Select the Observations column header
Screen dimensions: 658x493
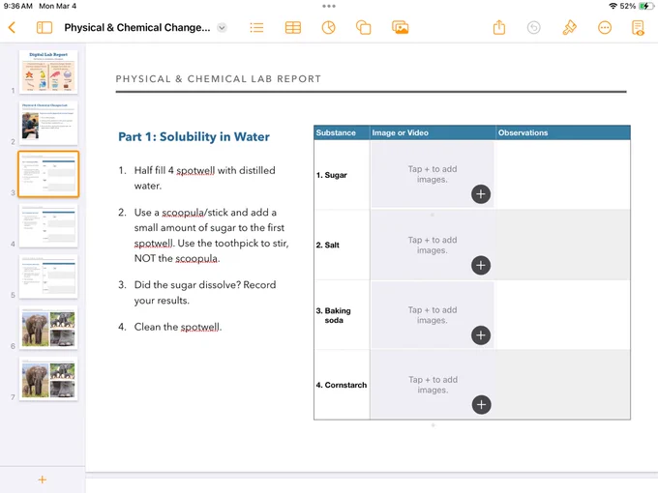[x=563, y=132]
